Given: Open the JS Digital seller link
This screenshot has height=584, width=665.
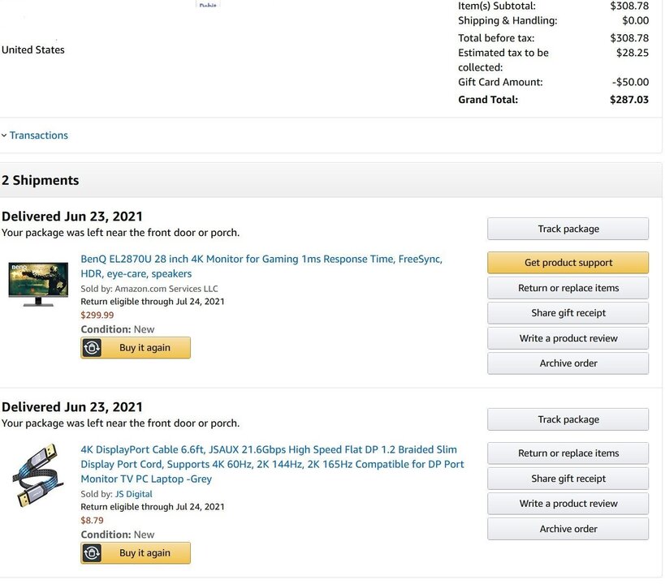Looking at the screenshot, I should tap(134, 493).
